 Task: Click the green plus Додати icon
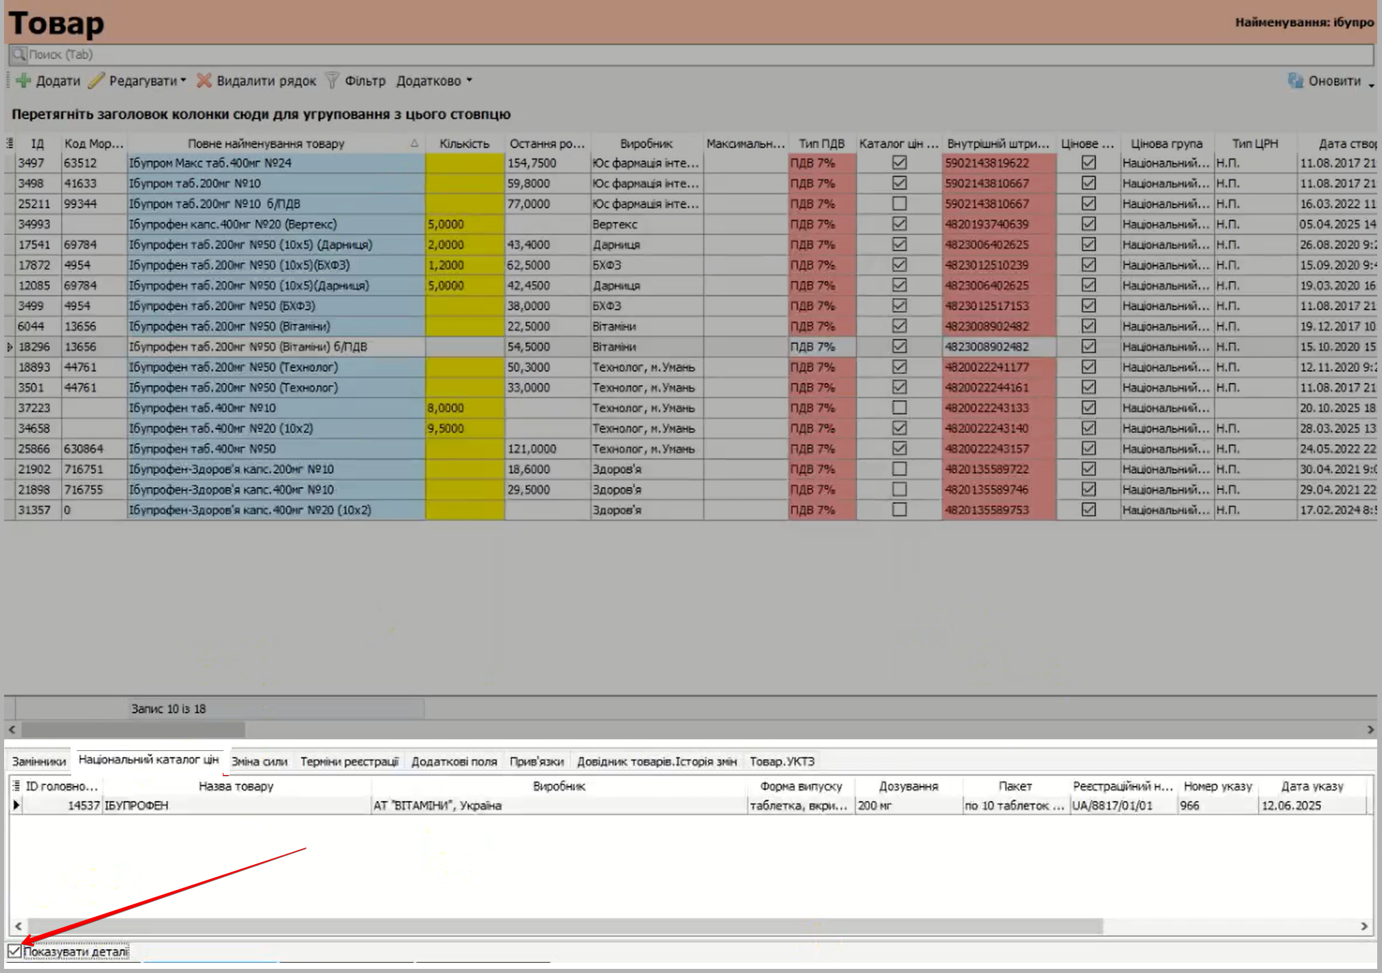pyautogui.click(x=23, y=81)
